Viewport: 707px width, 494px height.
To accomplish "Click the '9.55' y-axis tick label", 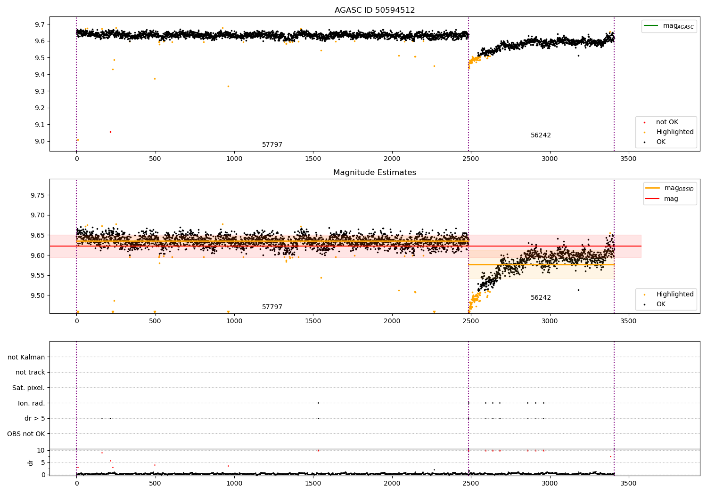I will 38,276.
